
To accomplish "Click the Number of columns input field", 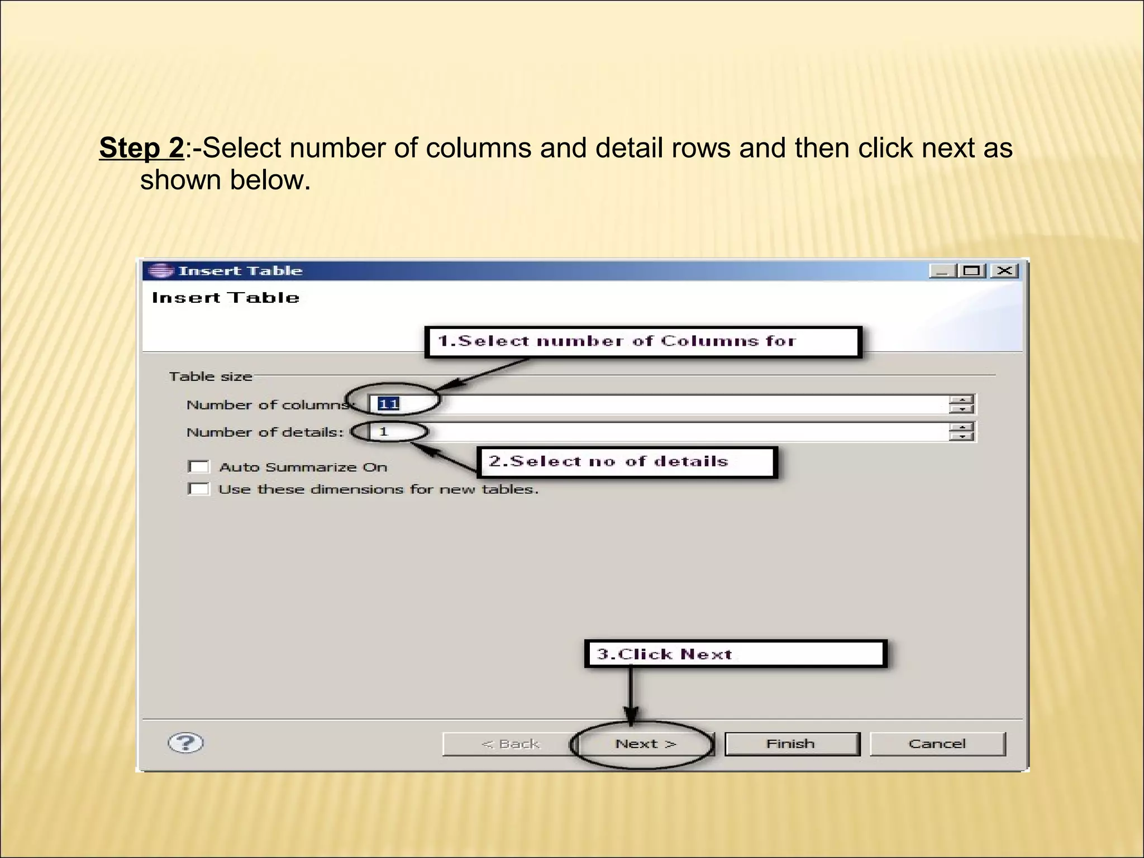I will click(659, 404).
